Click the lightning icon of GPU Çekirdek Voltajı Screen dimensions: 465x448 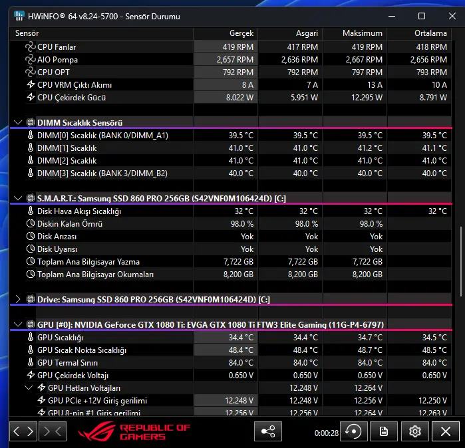[x=31, y=375]
